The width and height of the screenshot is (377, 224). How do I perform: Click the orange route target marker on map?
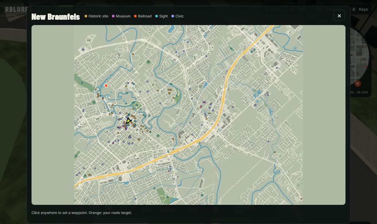pyautogui.click(x=106, y=85)
